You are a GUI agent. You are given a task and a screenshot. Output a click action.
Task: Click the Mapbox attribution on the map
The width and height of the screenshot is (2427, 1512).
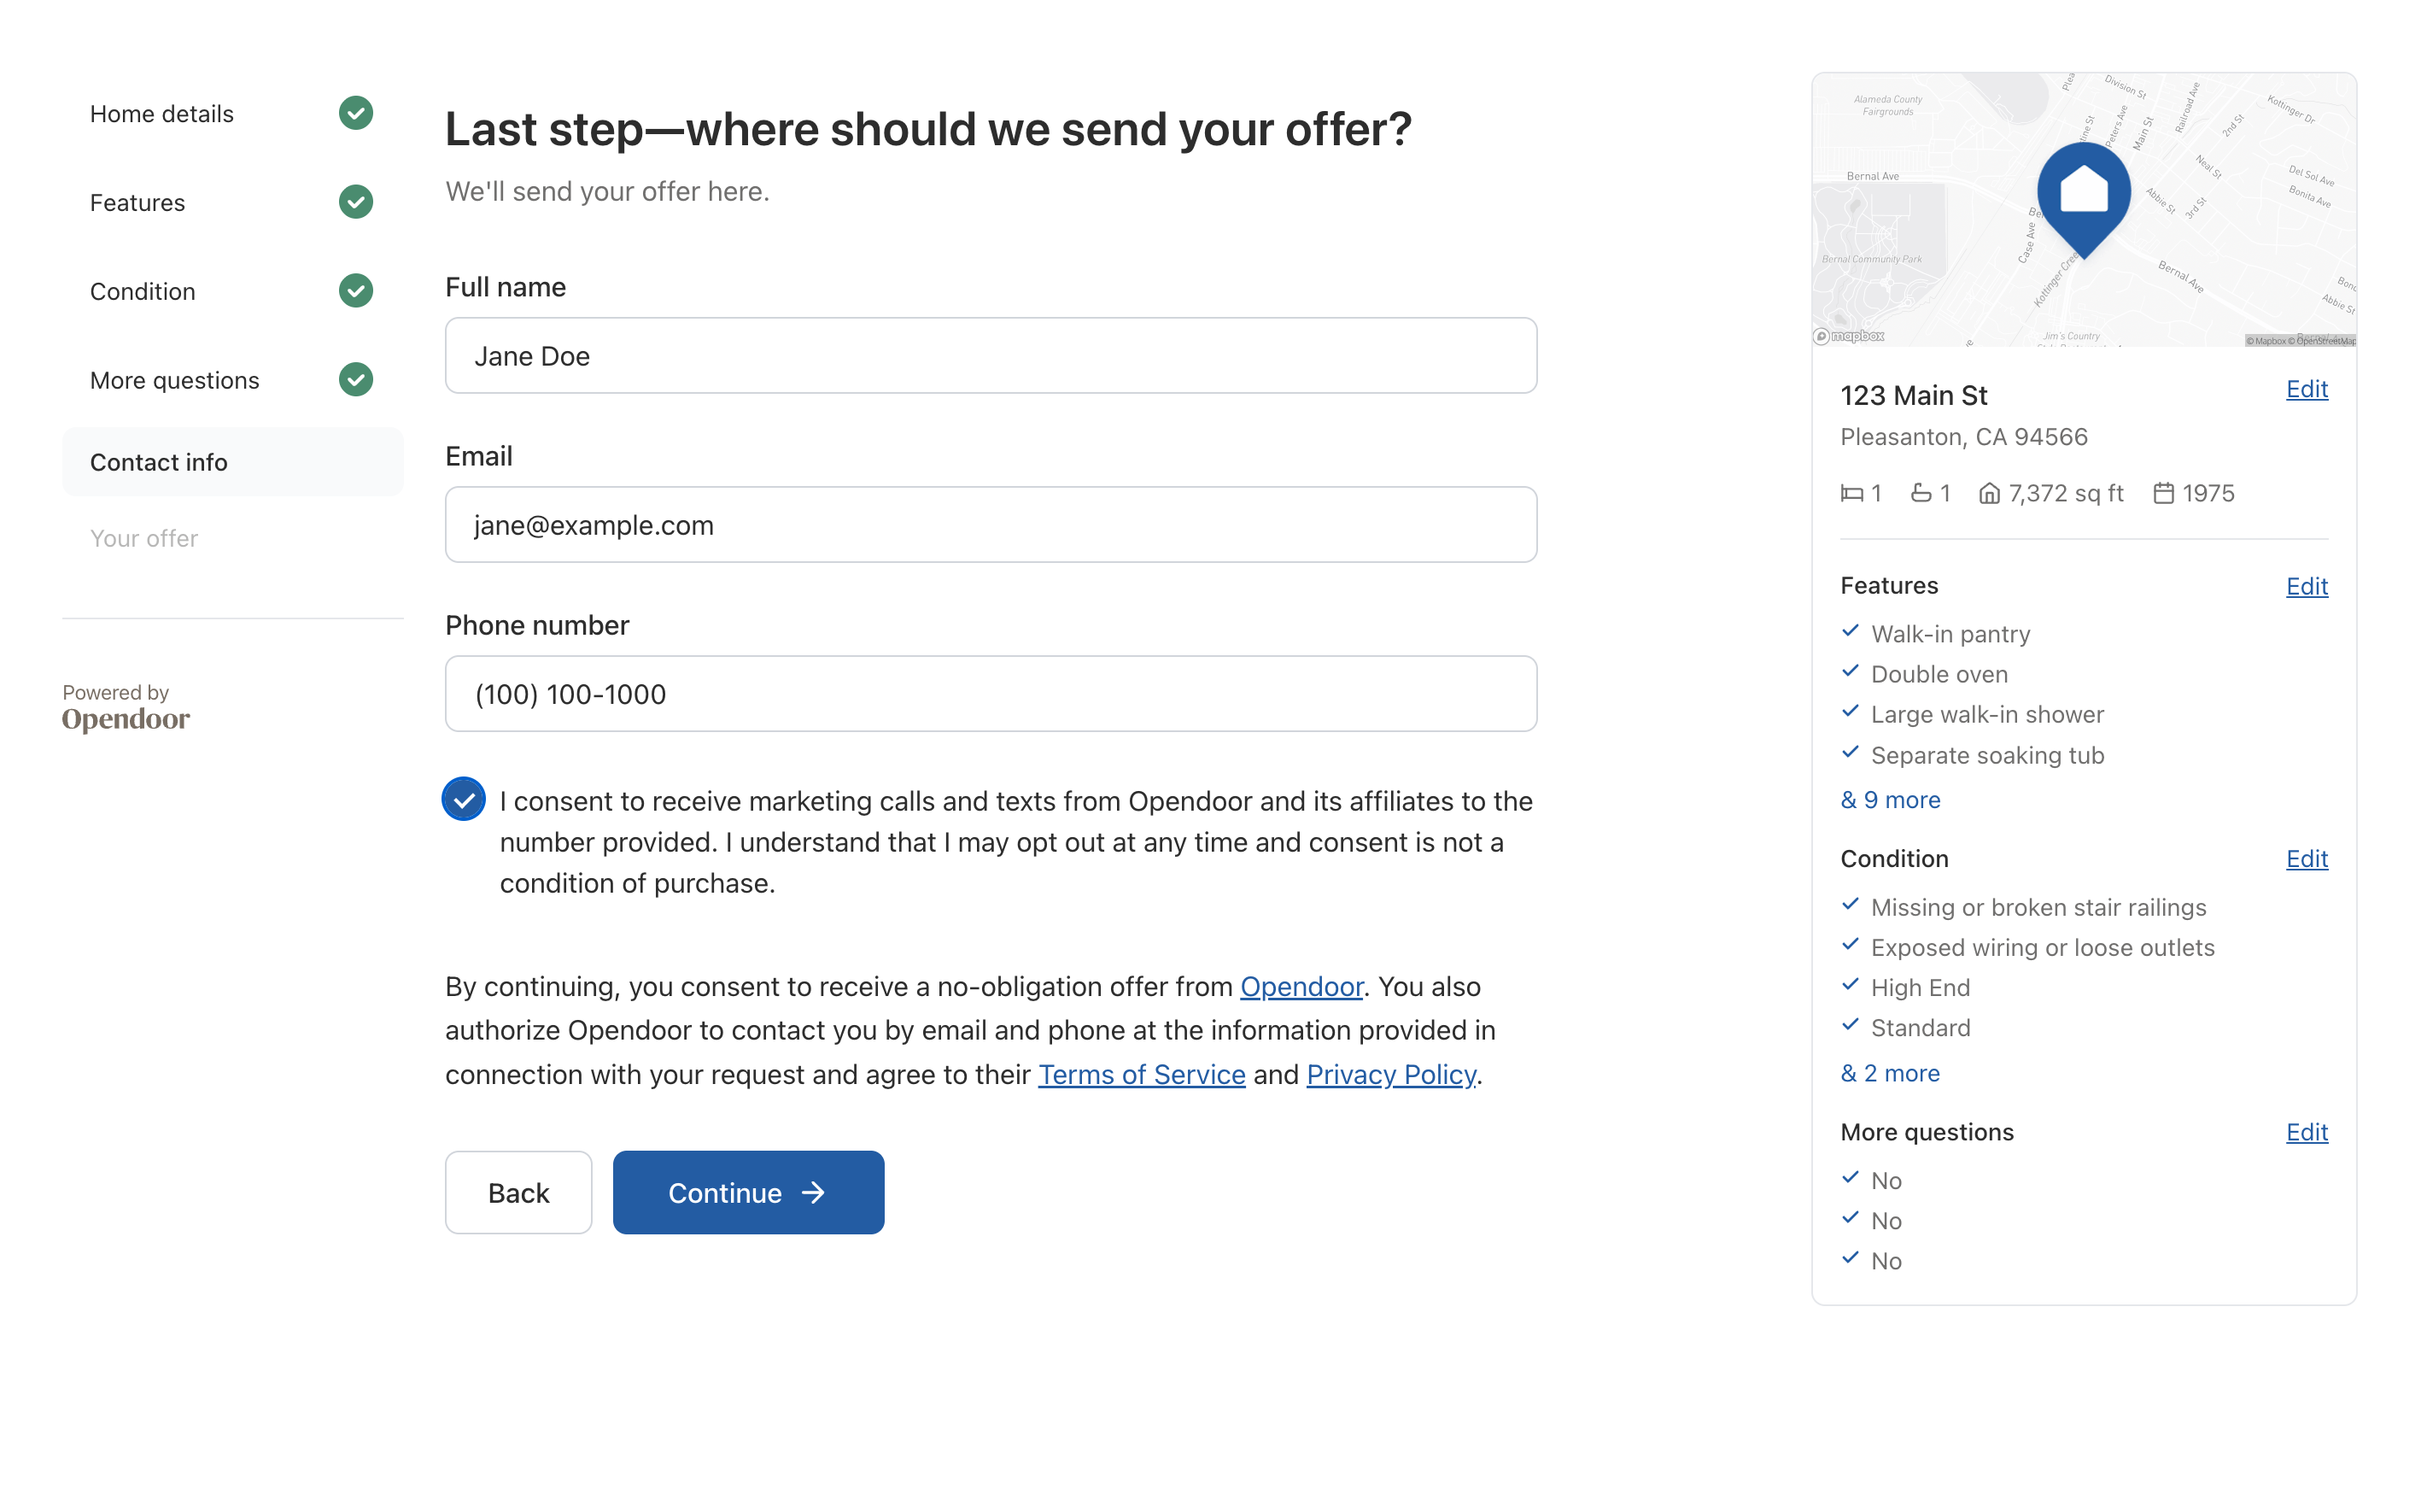[x=1851, y=336]
